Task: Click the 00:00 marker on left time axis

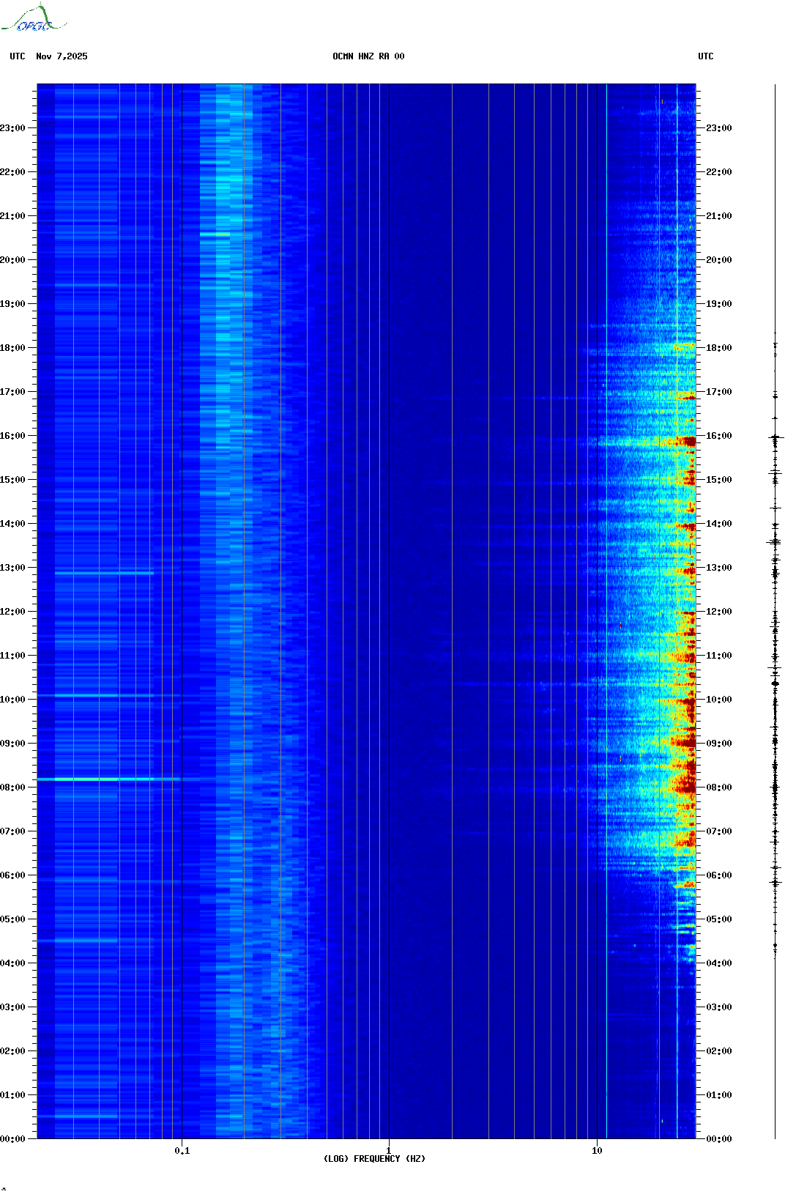Action: (12, 1139)
